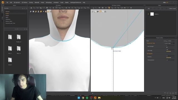Toggle the avatar figure icon in 3D viewport
Screen dimensions: 178x100
coord(38,12)
